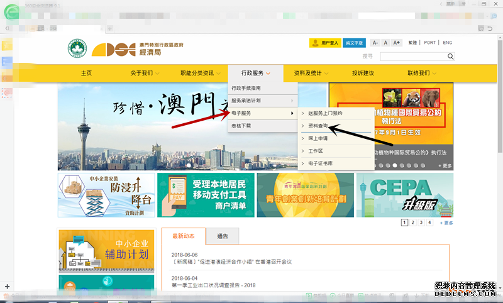503x303 pixels.
Task: Expand 电子服务 submenu
Action: click(263, 113)
